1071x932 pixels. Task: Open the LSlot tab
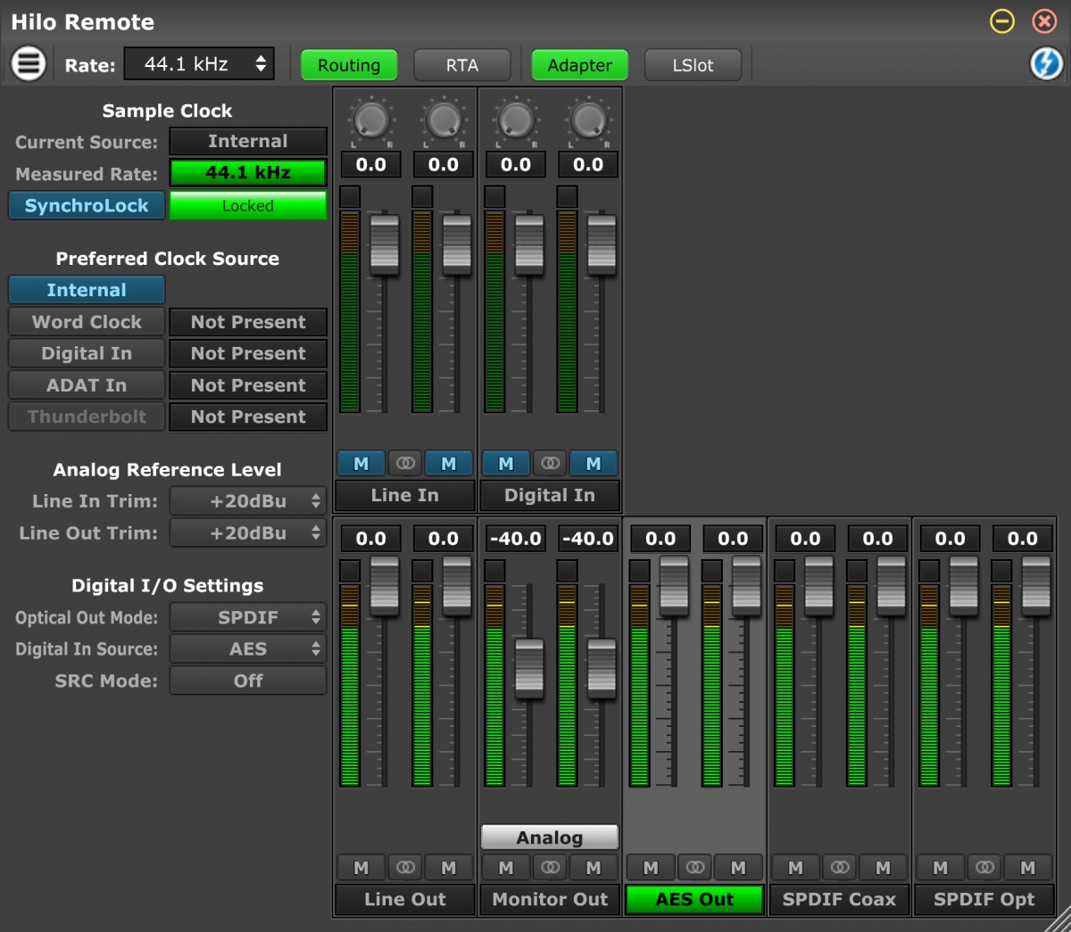click(x=693, y=64)
